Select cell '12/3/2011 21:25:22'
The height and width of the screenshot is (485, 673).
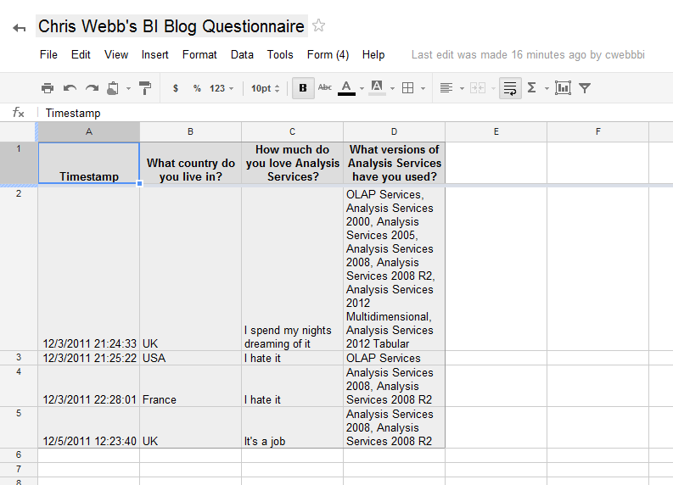pyautogui.click(x=89, y=358)
